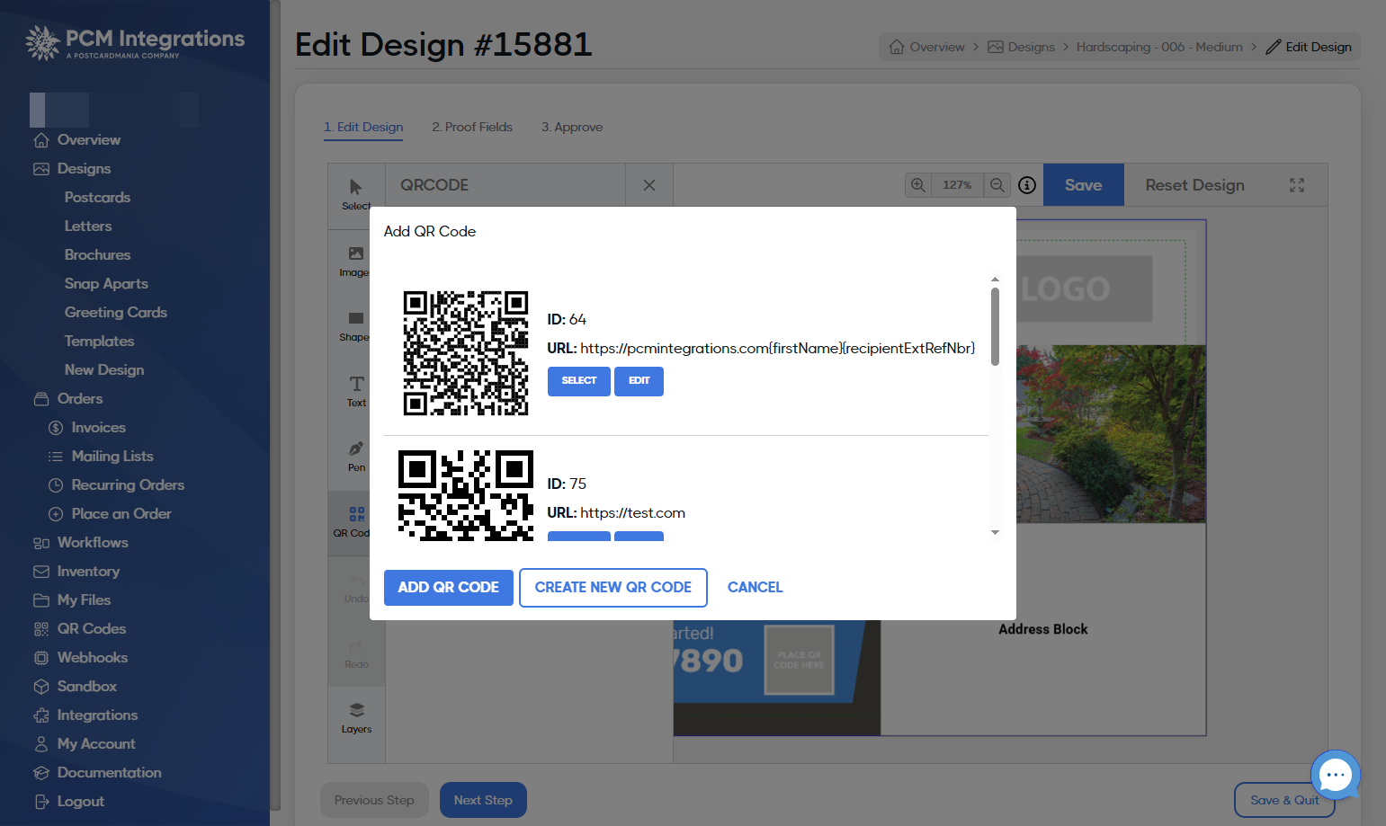Pick the Pen tool
The height and width of the screenshot is (826, 1386).
click(356, 456)
